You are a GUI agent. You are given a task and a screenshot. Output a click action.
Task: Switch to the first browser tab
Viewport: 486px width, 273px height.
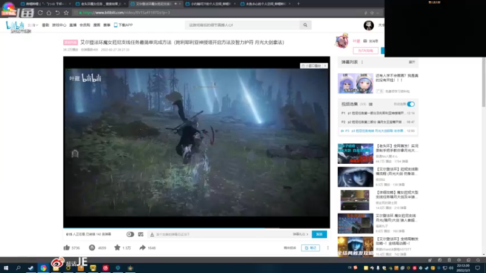(x=45, y=4)
